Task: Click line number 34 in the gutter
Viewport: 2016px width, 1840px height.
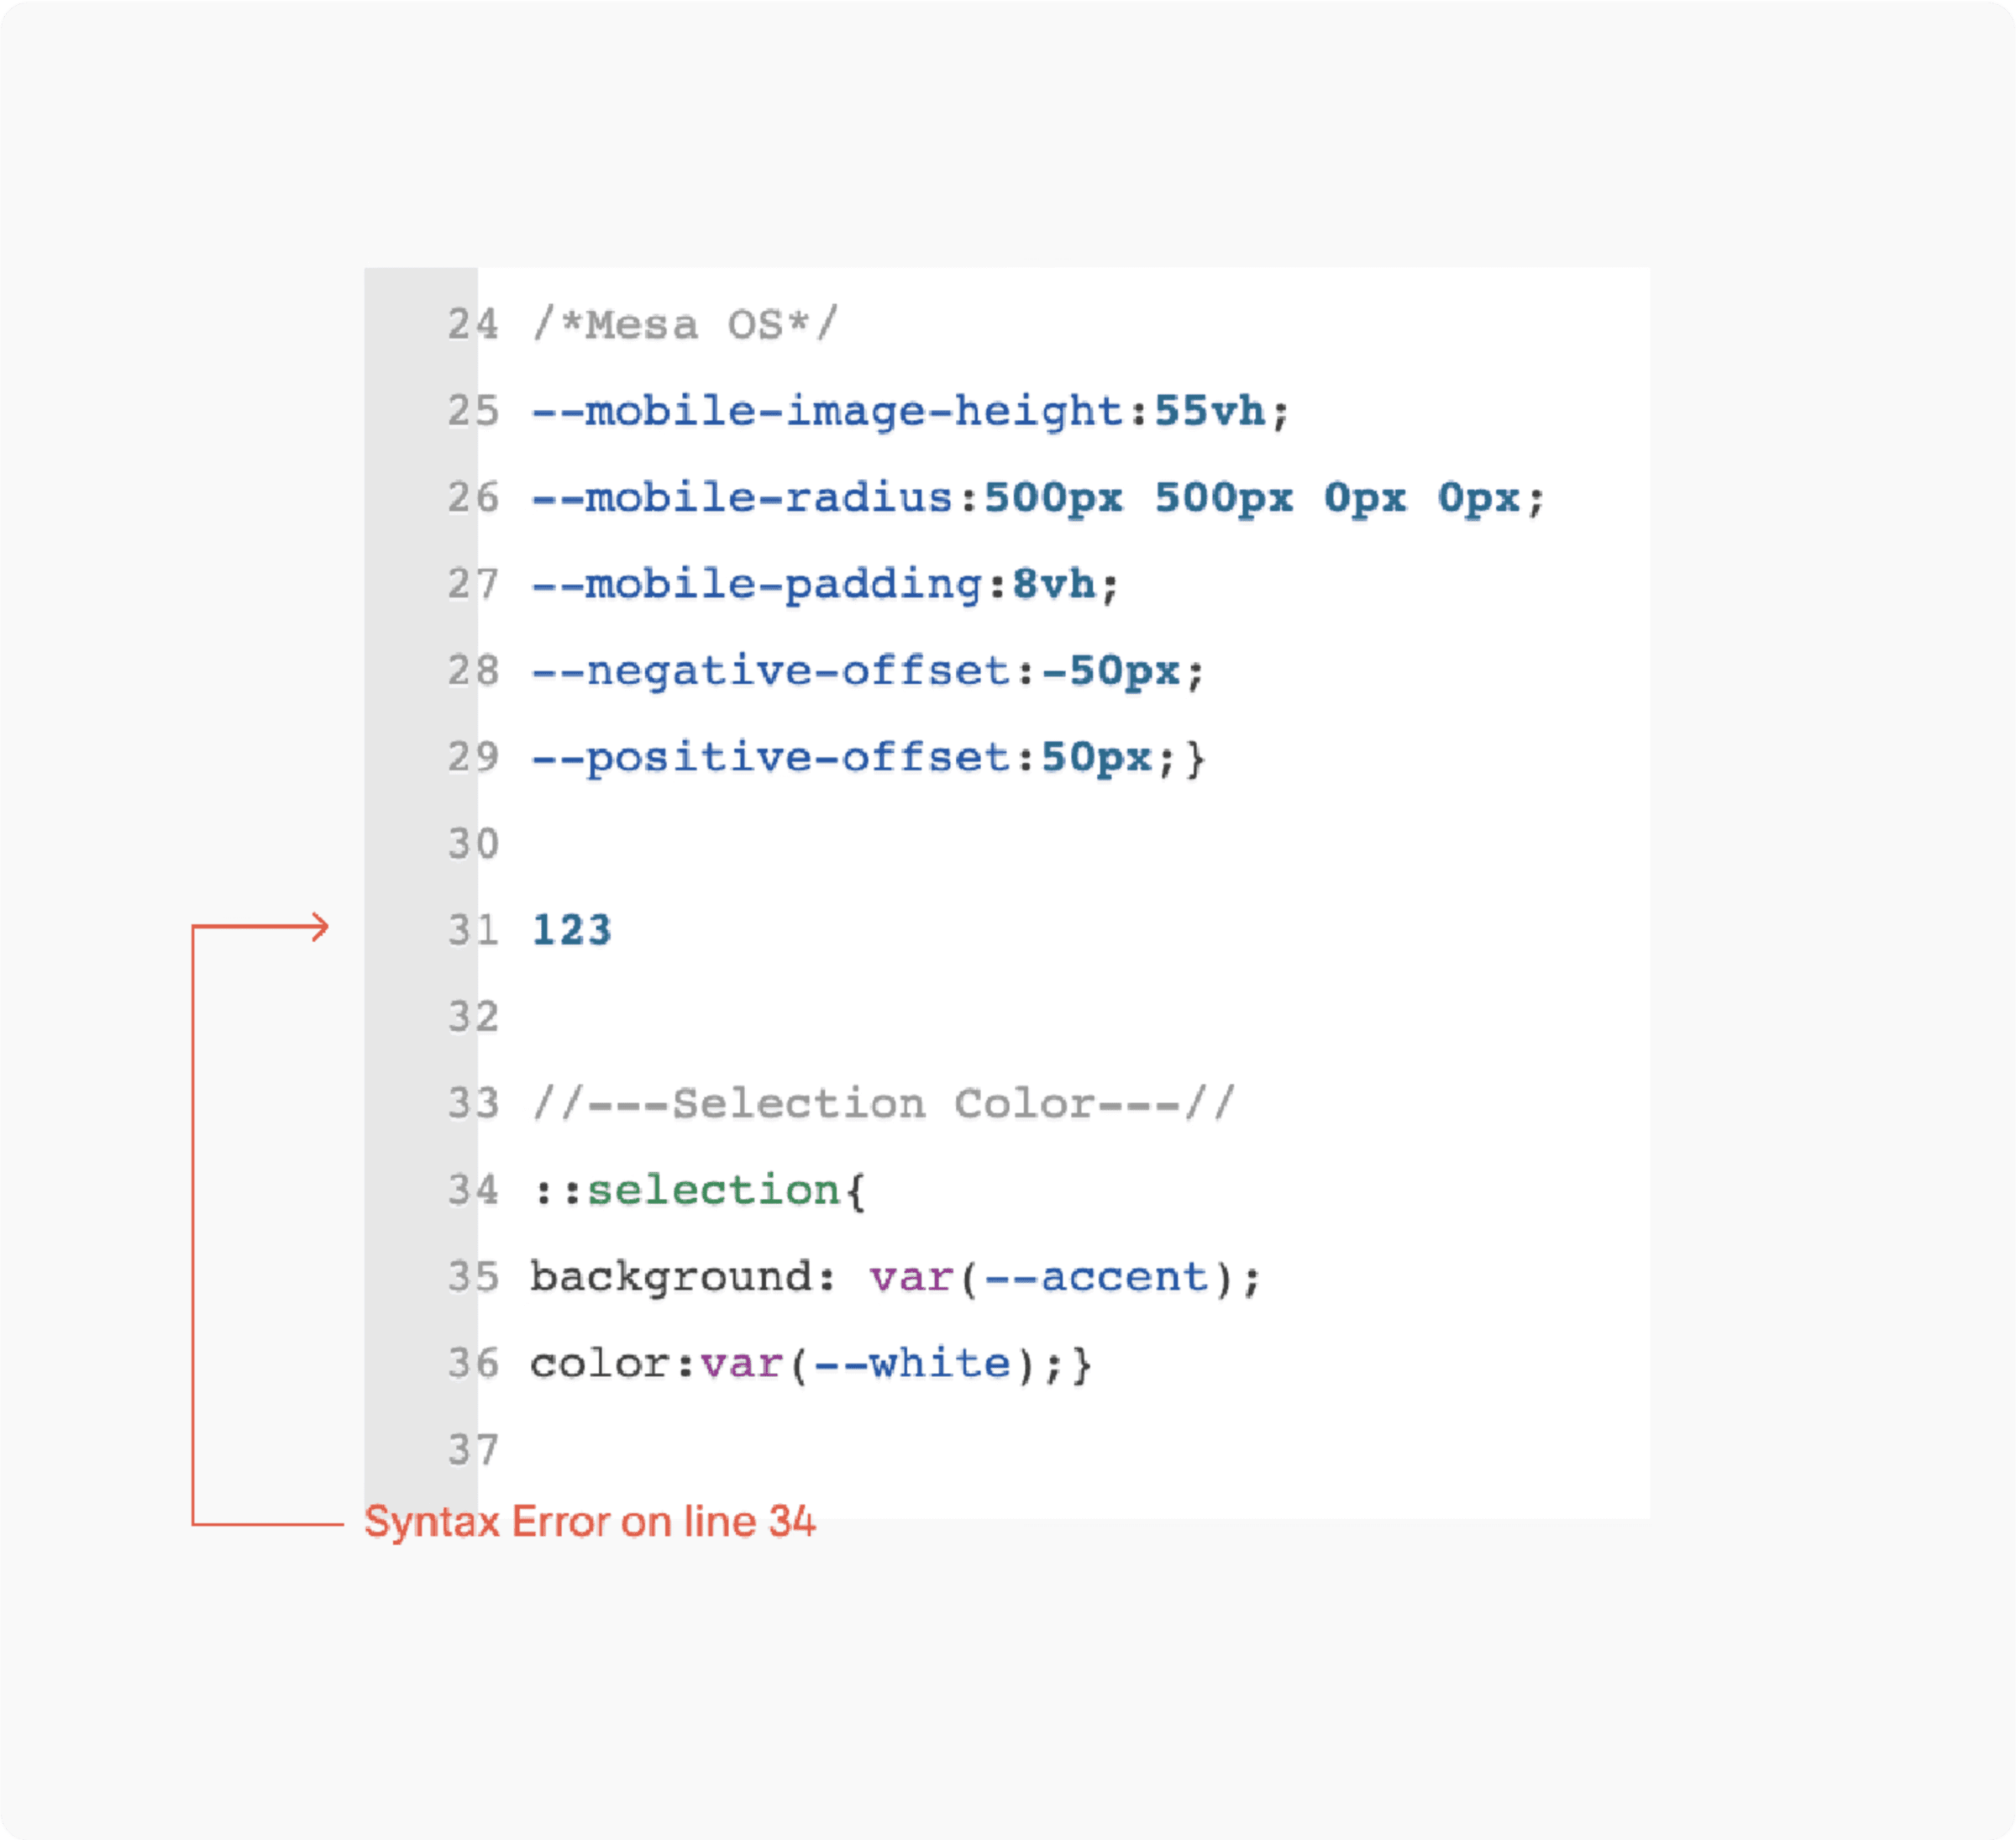Action: (x=473, y=1190)
